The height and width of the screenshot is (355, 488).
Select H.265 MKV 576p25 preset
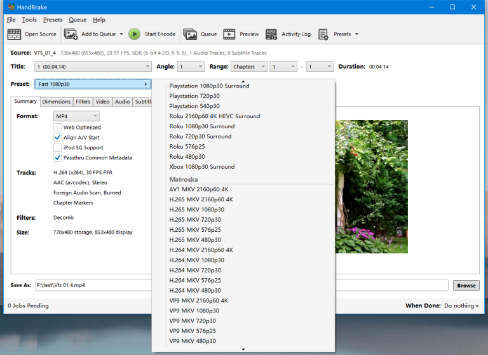tap(195, 230)
